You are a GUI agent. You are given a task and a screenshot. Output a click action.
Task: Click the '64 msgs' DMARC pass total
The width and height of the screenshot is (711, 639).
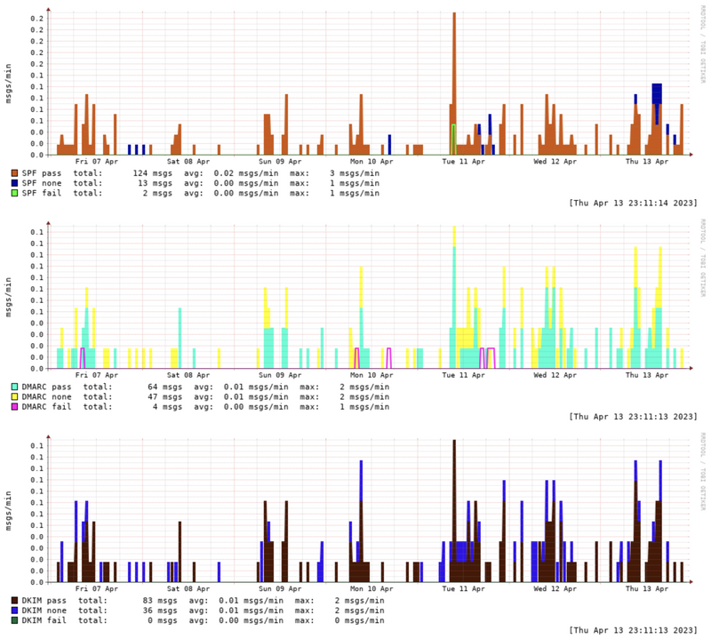[165, 387]
